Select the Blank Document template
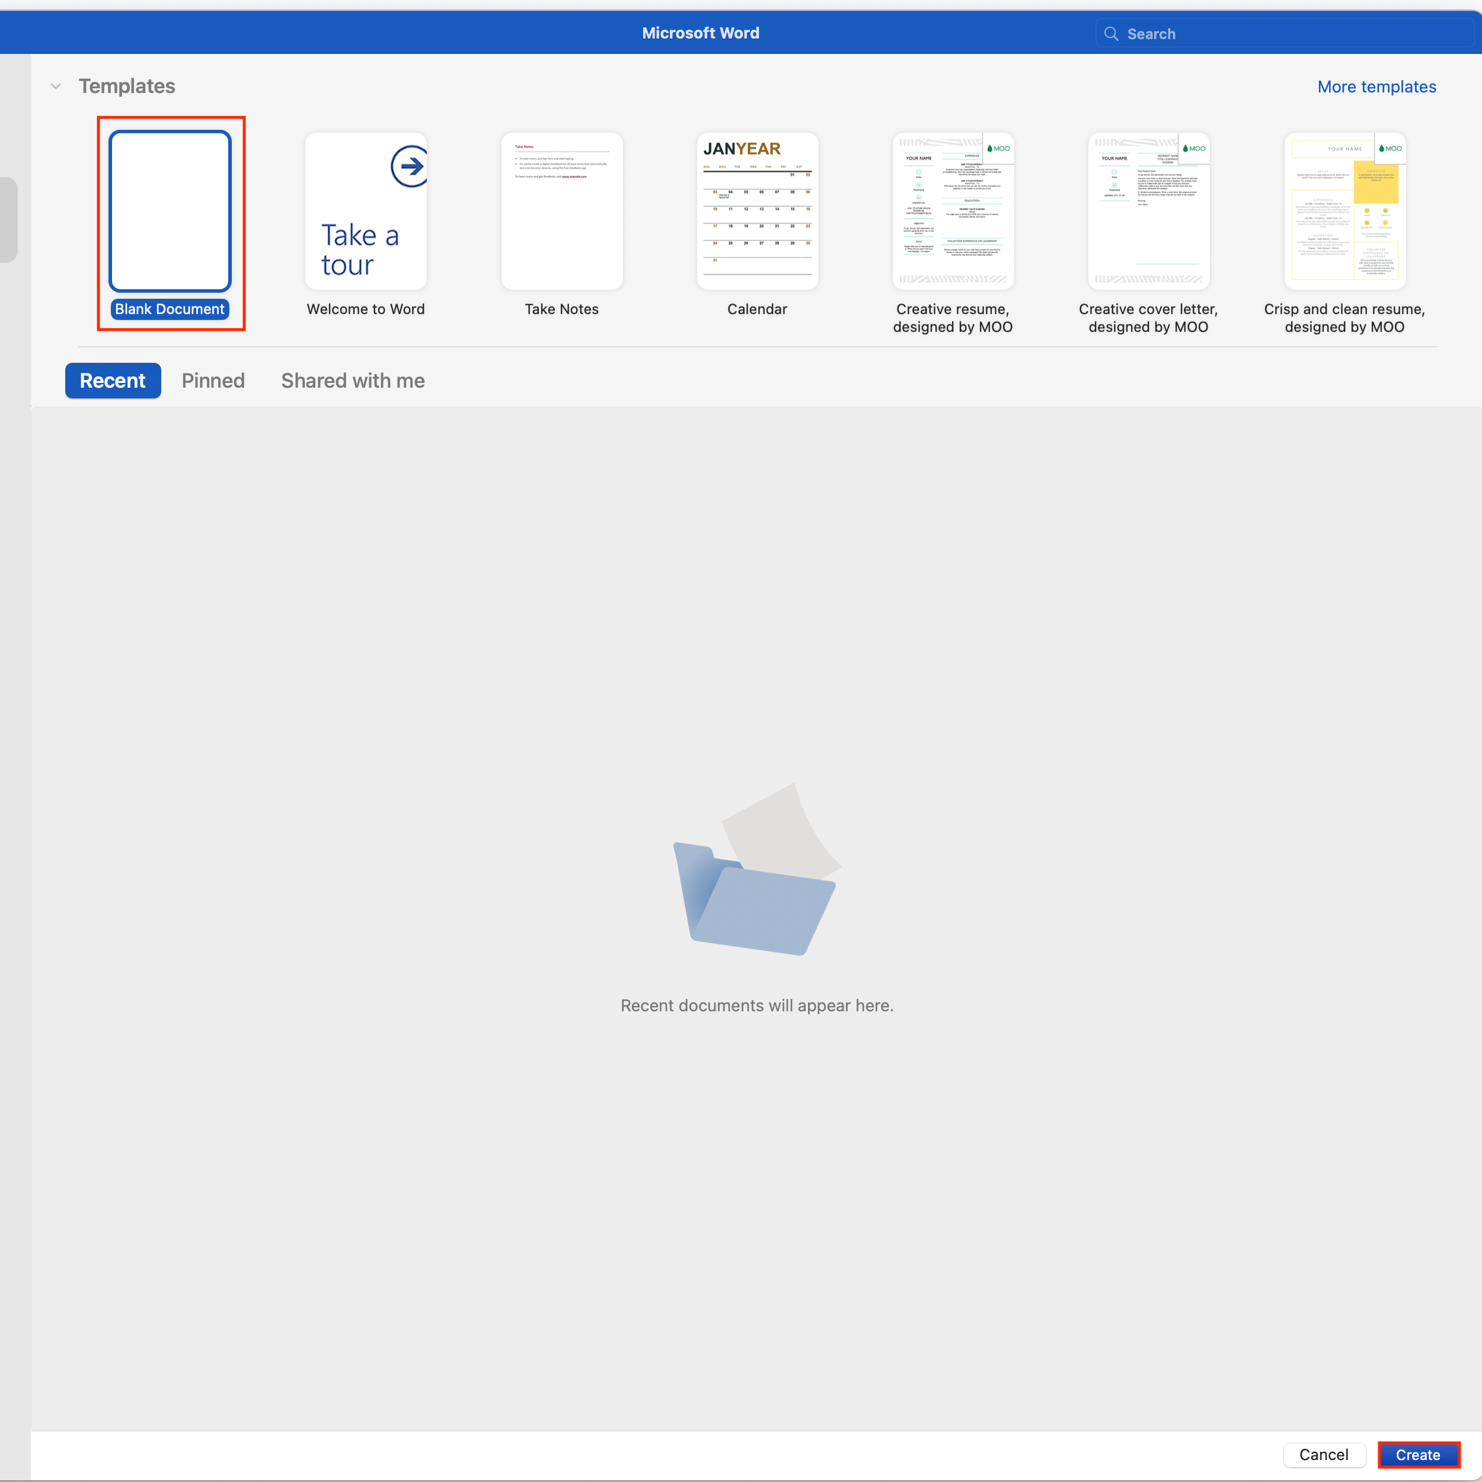 [x=170, y=211]
